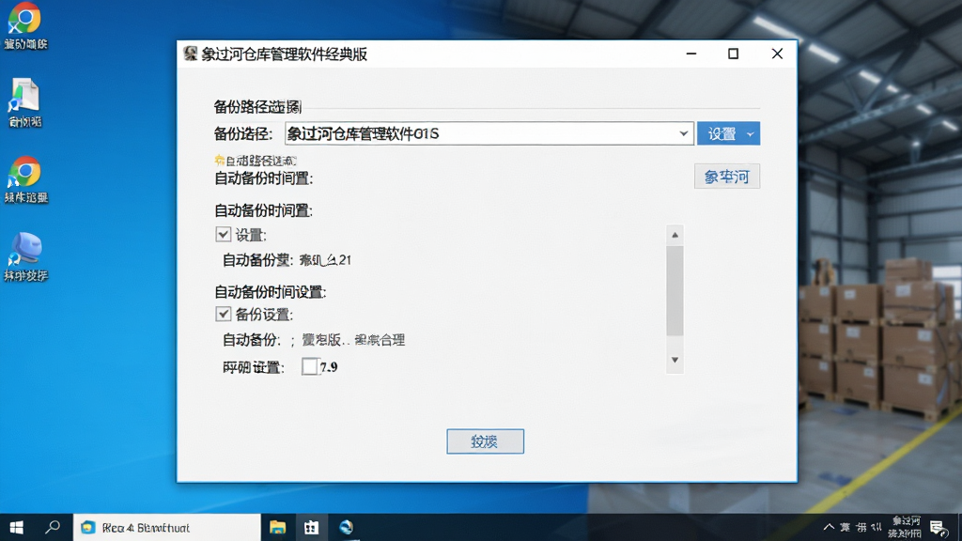
Task: Click the bottom center dialog button
Action: [x=485, y=441]
